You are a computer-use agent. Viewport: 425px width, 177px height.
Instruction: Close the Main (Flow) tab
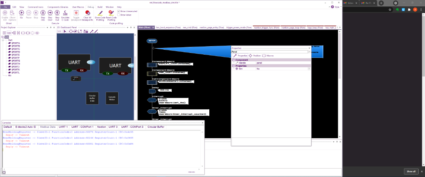[x=153, y=27]
